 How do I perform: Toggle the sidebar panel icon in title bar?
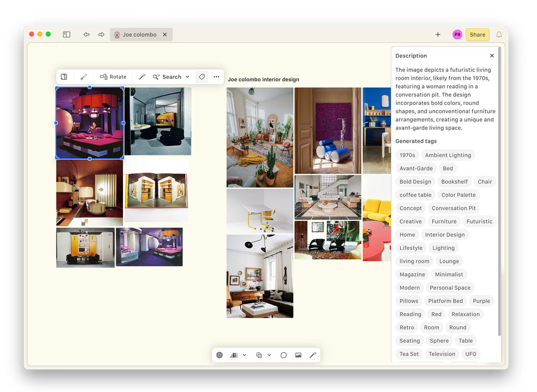pos(66,35)
